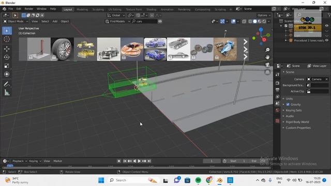This screenshot has height=186, width=331.
Task: Select the Cursor tool
Action: pos(7,39)
